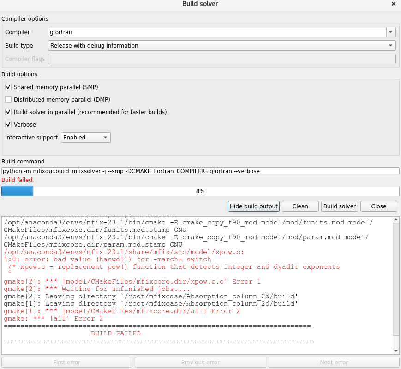Toggle Build solver in parallel checkbox

[x=8, y=112]
